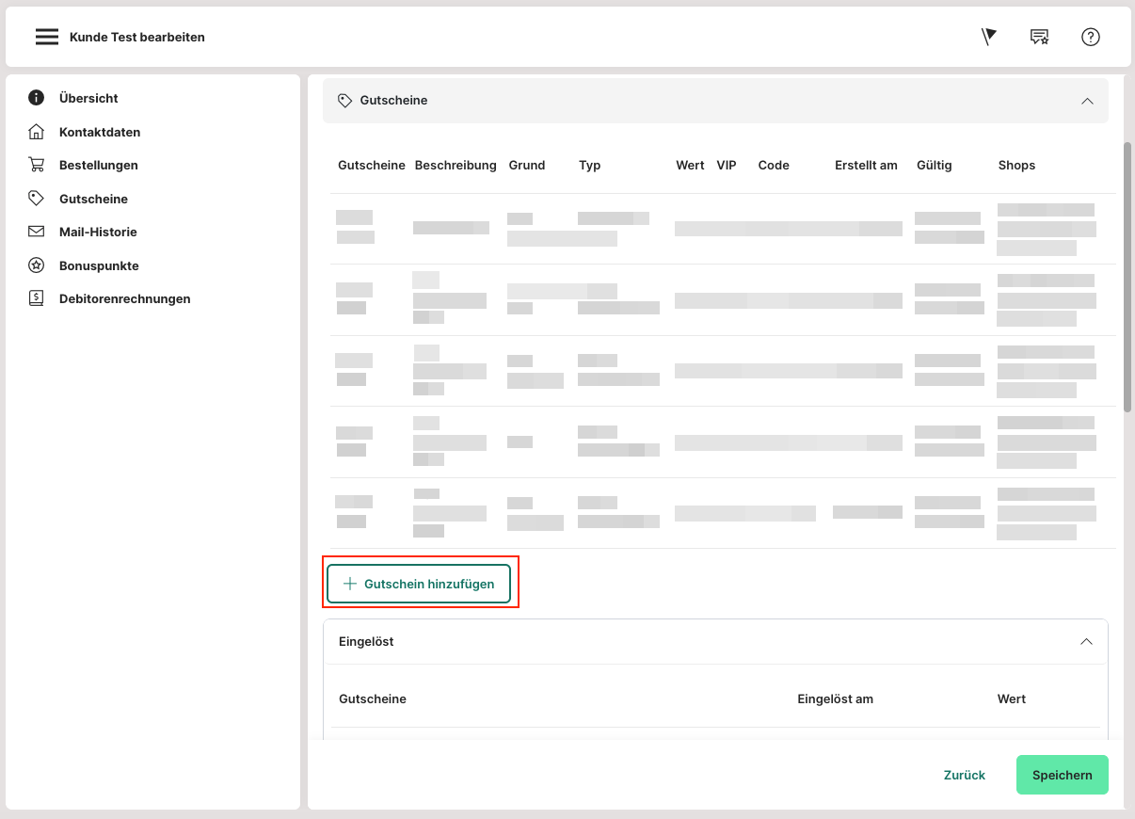Click the Zurück link

coord(964,775)
